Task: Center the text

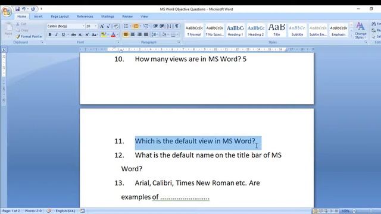Action: [x=133, y=34]
